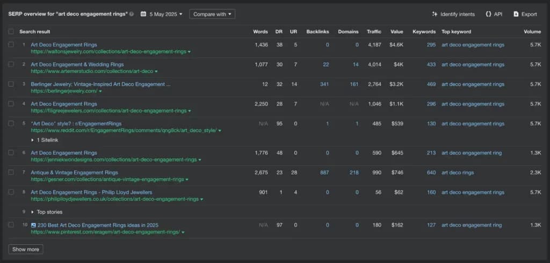Expand the Top stories row
This screenshot has height=263, width=550.
33,212
